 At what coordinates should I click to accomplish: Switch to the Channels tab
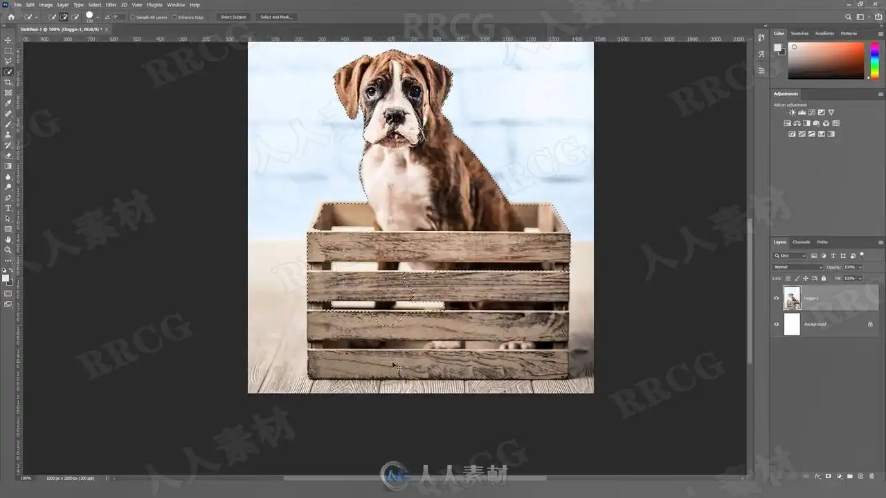802,242
